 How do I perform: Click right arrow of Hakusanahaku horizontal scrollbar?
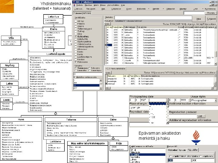pyautogui.click(x=212, y=88)
